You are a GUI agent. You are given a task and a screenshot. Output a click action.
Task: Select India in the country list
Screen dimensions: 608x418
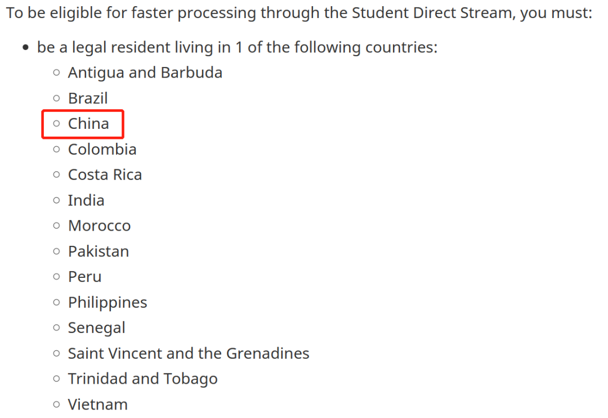pyautogui.click(x=86, y=200)
